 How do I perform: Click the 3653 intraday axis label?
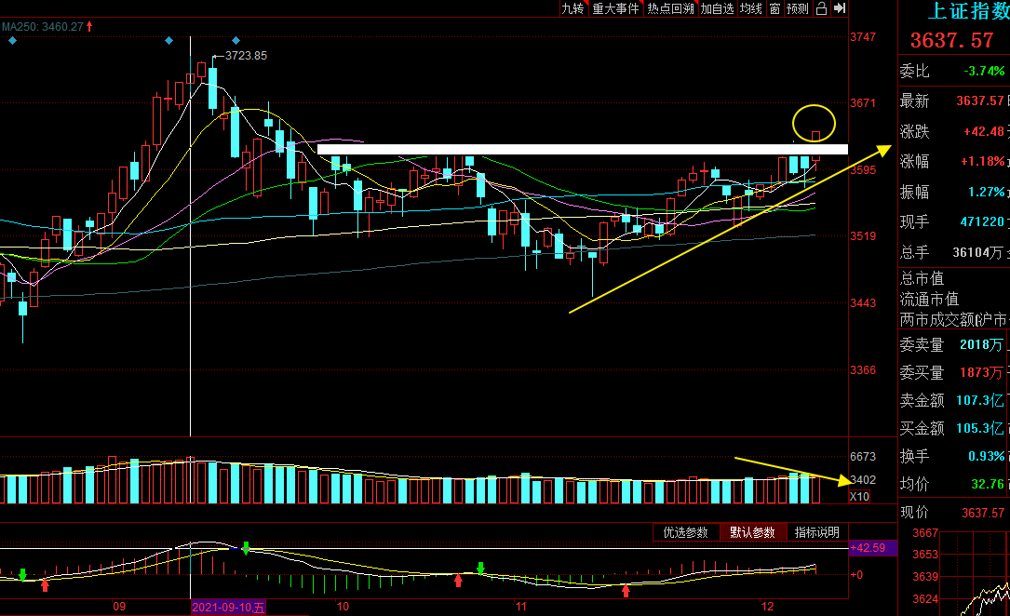coord(925,555)
